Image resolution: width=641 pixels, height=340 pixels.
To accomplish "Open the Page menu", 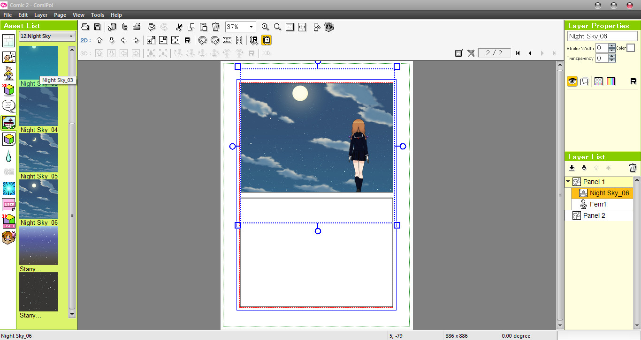I will pos(60,15).
